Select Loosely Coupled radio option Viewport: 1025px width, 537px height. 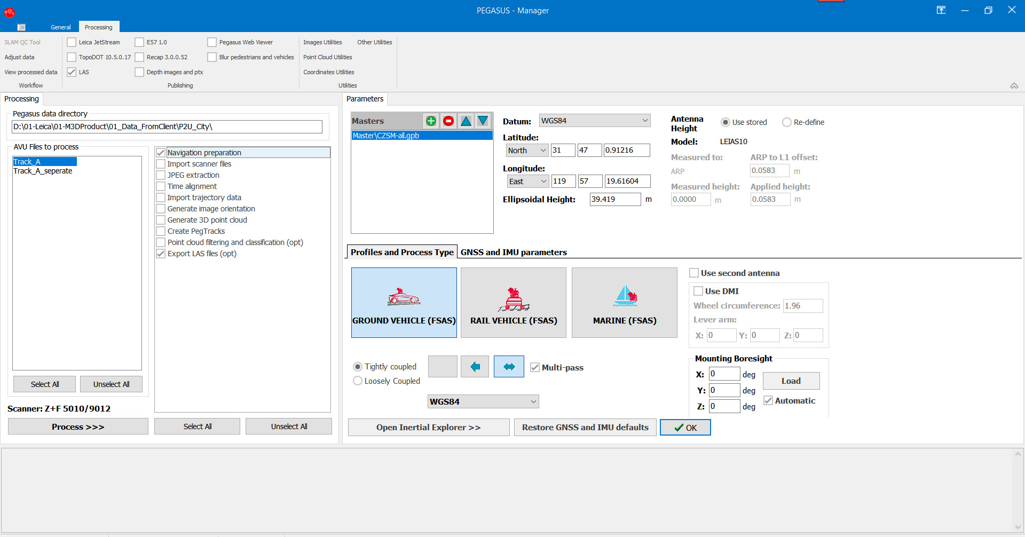[x=358, y=381]
